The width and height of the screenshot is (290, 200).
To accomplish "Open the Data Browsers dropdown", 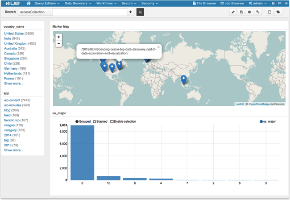I will click(x=78, y=3).
